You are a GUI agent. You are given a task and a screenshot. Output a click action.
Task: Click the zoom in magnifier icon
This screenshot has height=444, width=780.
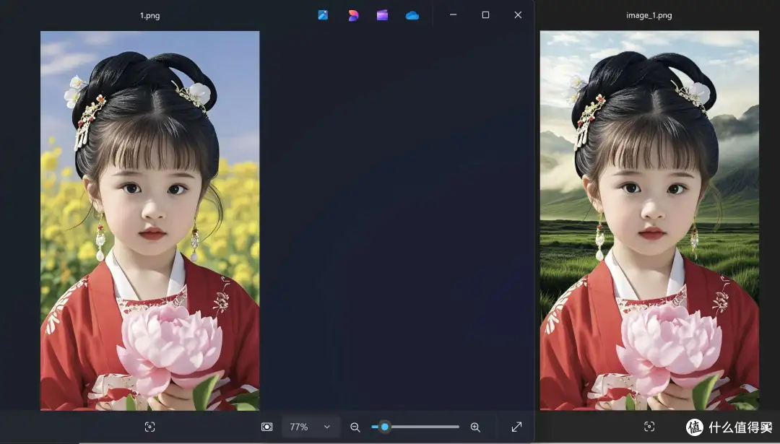[x=475, y=427]
